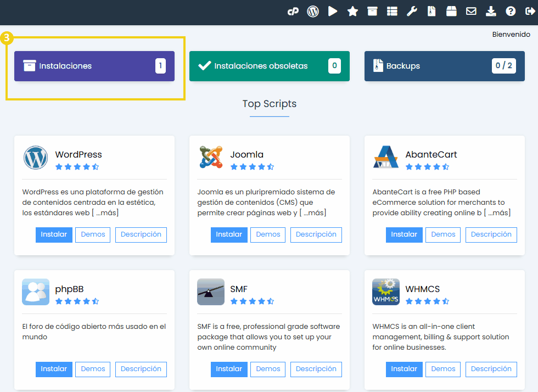The height and width of the screenshot is (392, 538).
Task: Expand '...más' in AbanteCart description
Action: click(498, 213)
